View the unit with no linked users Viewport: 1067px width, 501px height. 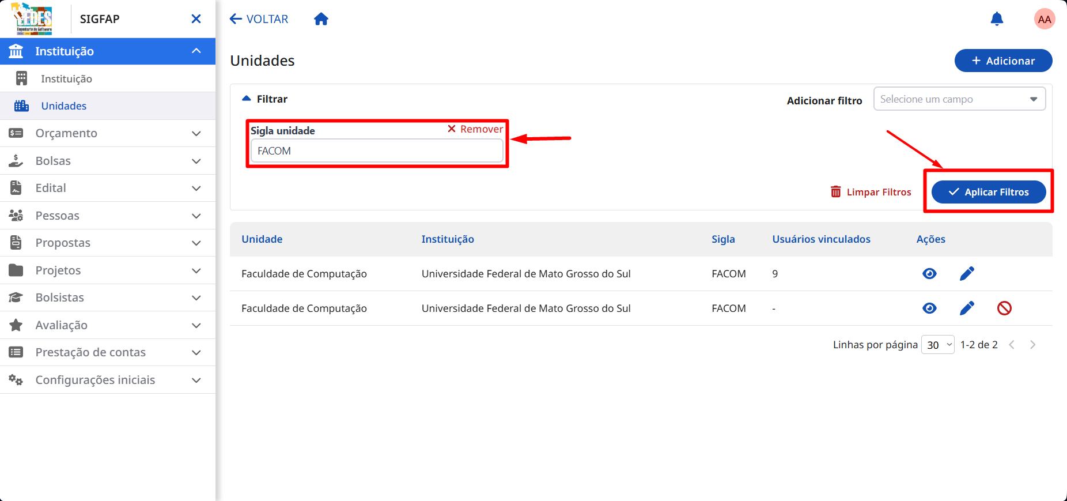(x=929, y=308)
